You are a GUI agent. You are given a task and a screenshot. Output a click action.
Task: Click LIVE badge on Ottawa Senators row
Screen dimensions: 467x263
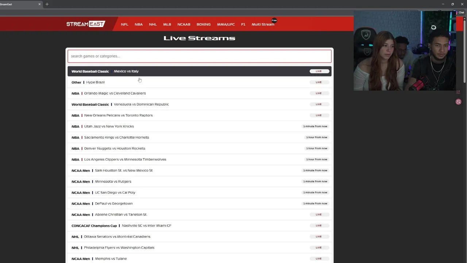[319, 236]
